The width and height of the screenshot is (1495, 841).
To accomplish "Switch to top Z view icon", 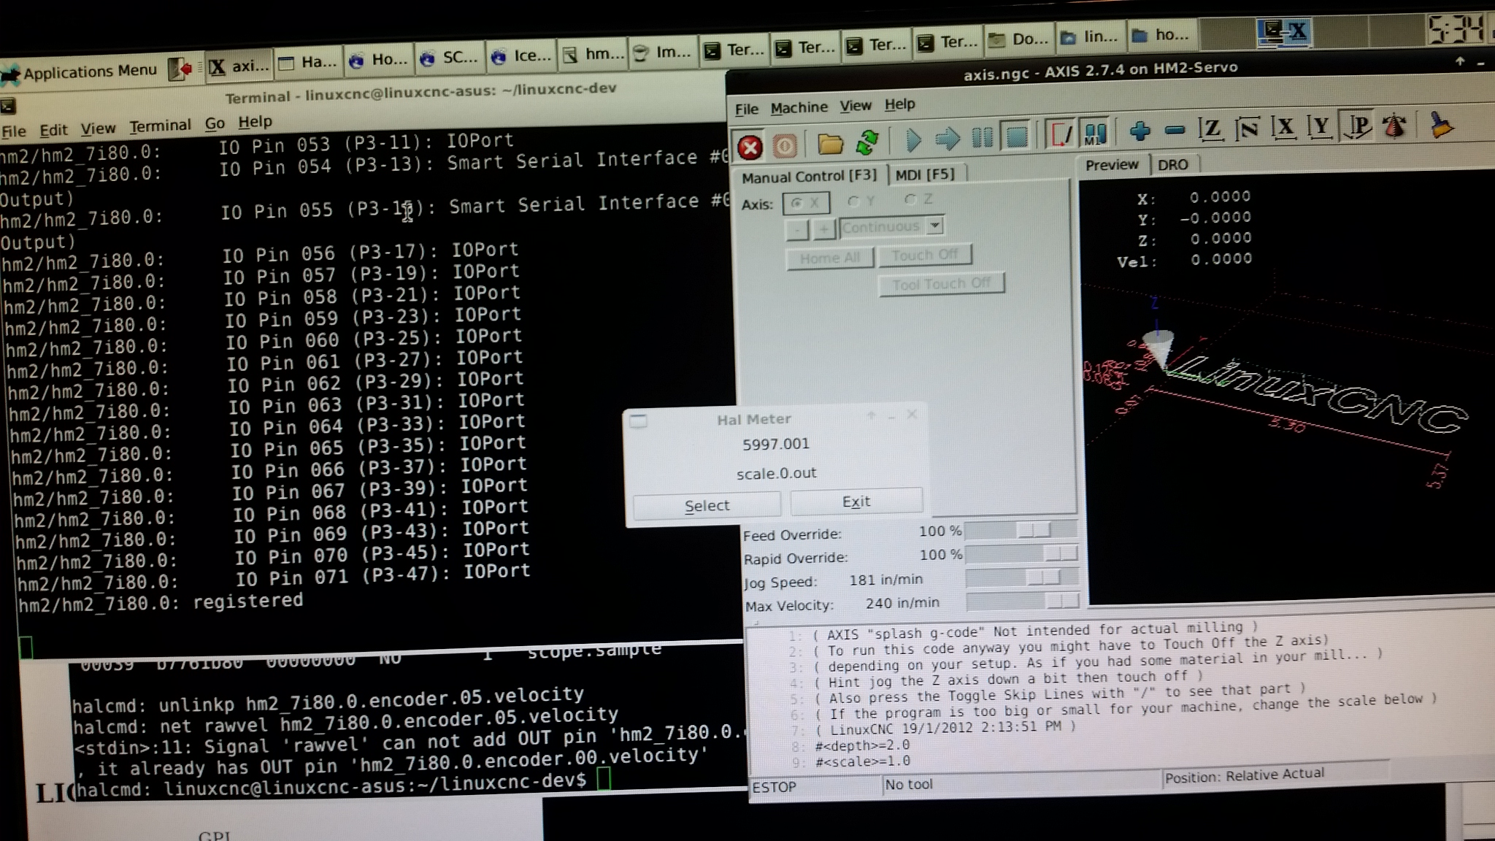I will (x=1210, y=129).
